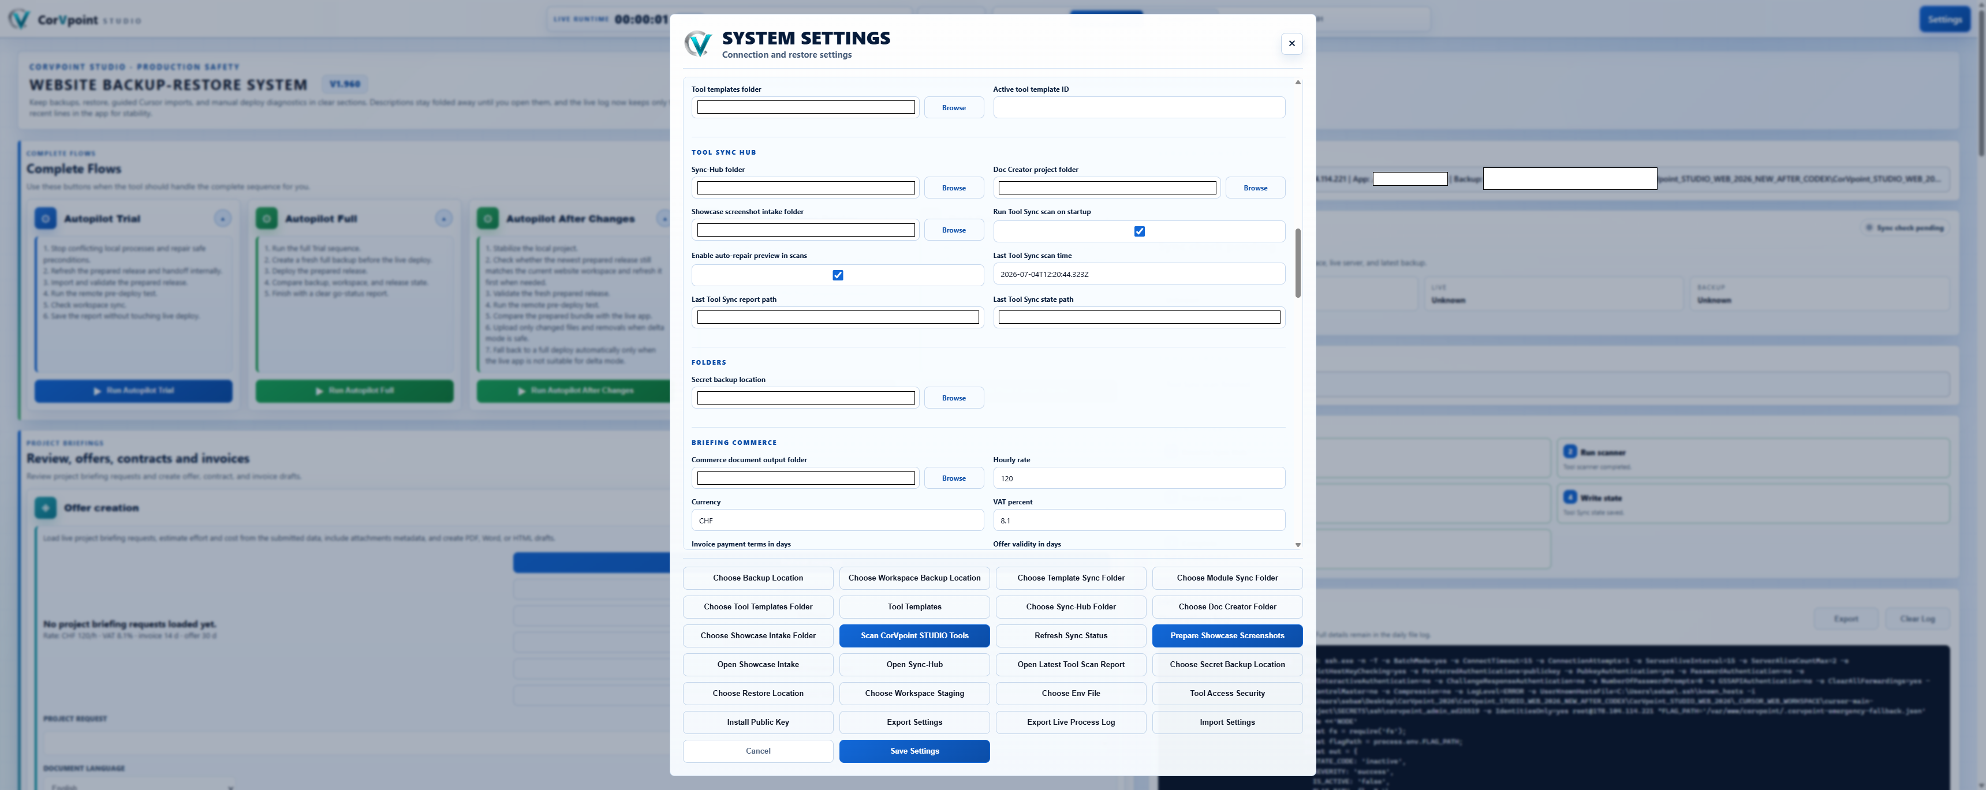Close the System Settings dialog
The image size is (1986, 790).
coord(1291,43)
